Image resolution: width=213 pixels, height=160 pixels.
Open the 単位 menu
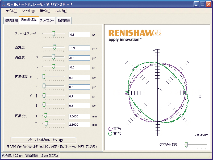(x=45, y=11)
